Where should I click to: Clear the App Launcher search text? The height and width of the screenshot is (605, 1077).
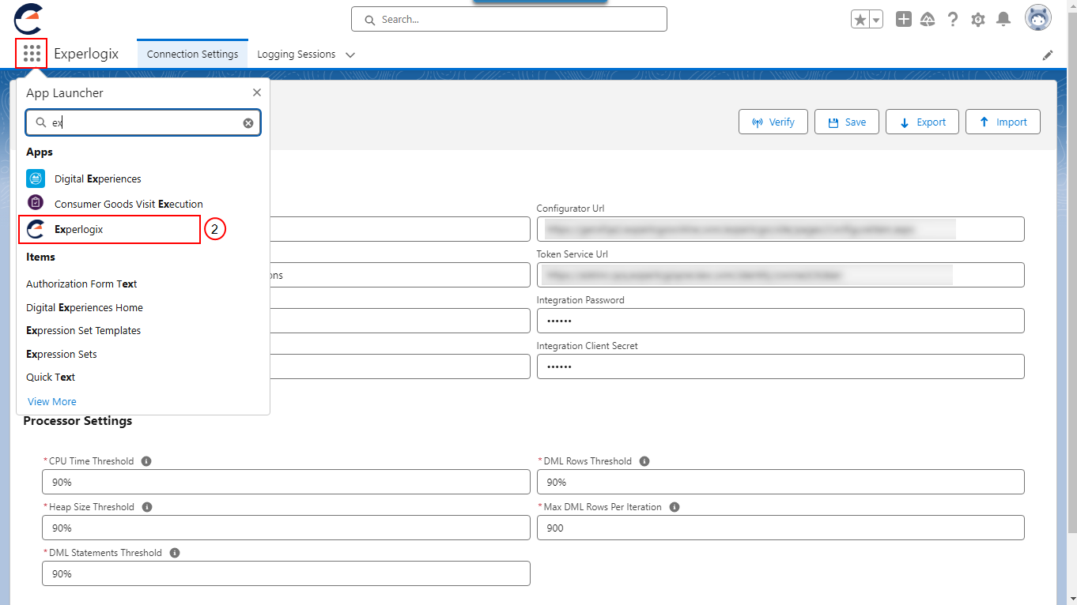248,123
